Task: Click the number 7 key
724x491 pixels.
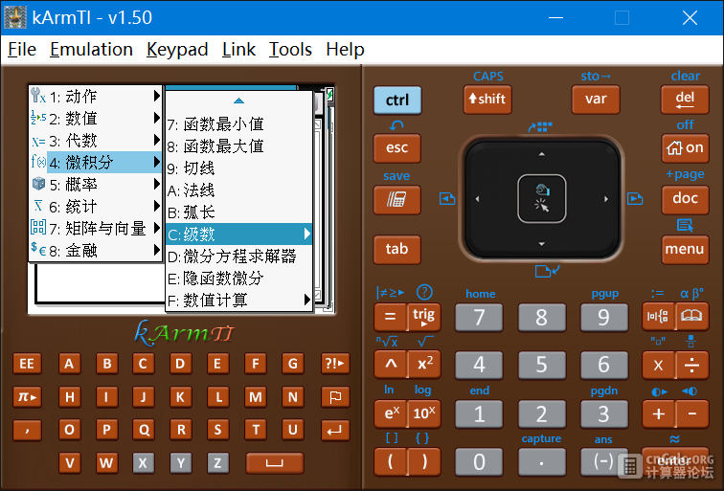Action: tap(479, 317)
